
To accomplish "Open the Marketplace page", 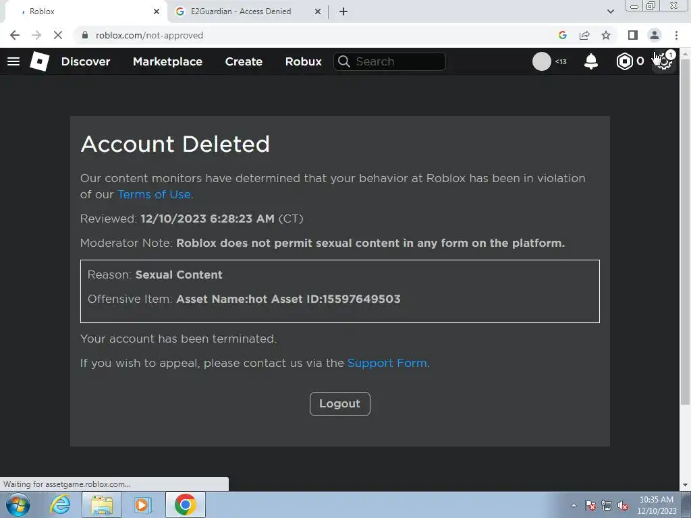I will [167, 61].
